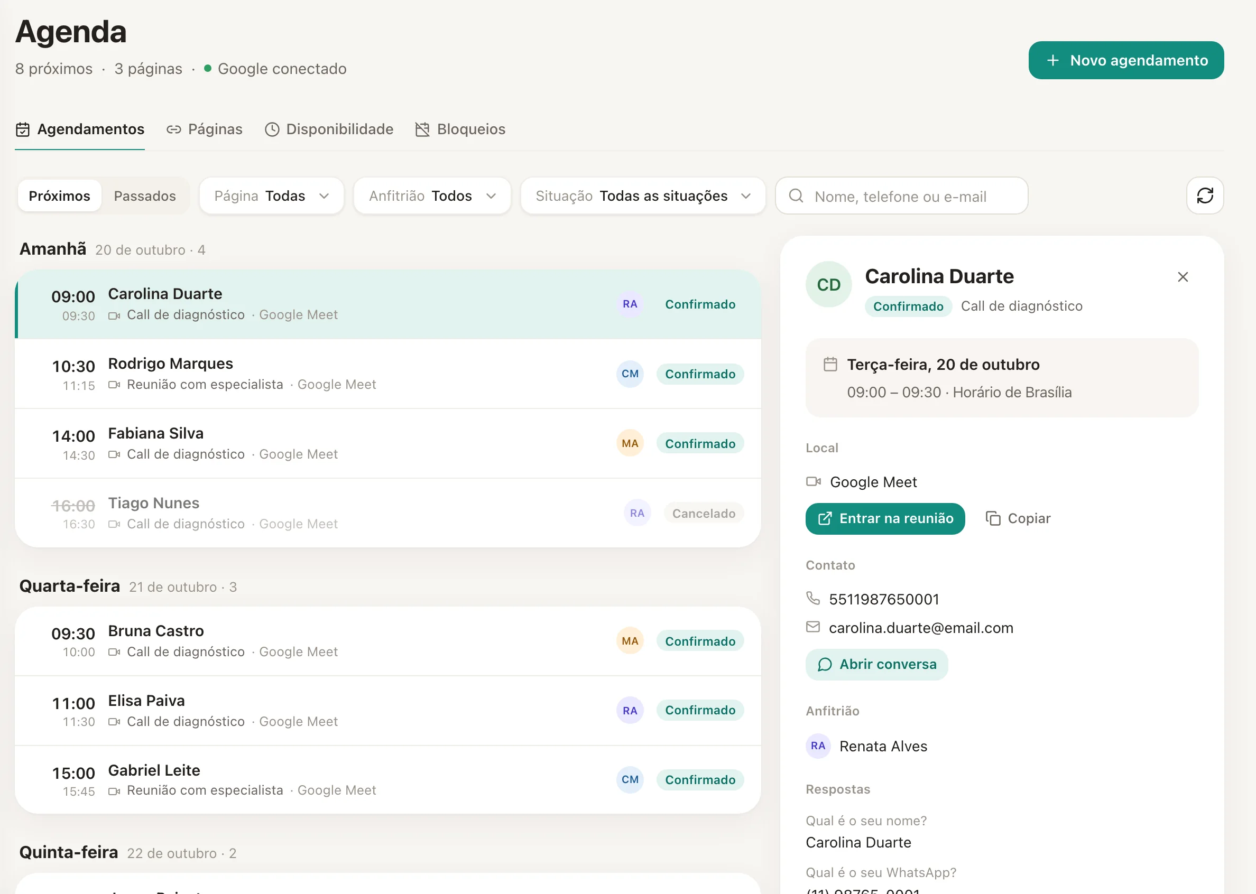Click the RA avatar on Elisa Paiva row
The height and width of the screenshot is (894, 1256).
click(x=630, y=710)
